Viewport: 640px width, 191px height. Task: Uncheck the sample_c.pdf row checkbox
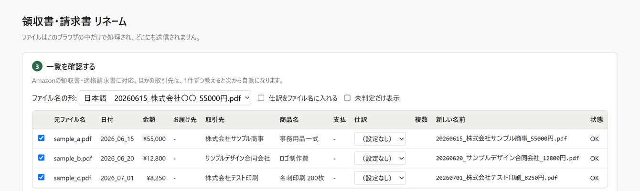point(41,177)
